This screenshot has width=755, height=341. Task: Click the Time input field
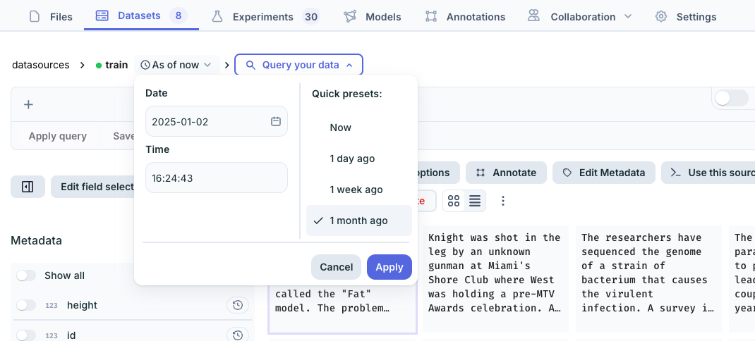click(216, 178)
